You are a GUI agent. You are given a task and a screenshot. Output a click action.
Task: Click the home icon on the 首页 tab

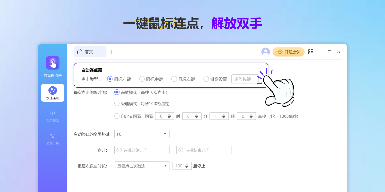[79, 52]
